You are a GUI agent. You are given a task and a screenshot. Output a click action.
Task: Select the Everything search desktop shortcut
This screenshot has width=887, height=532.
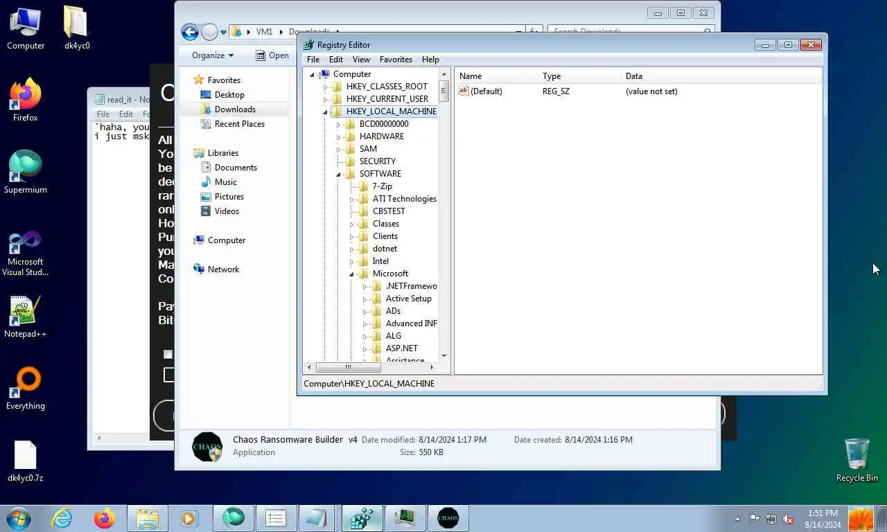point(26,389)
